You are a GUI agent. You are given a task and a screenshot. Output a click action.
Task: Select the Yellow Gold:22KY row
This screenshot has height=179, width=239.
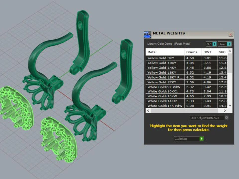tap(187, 82)
